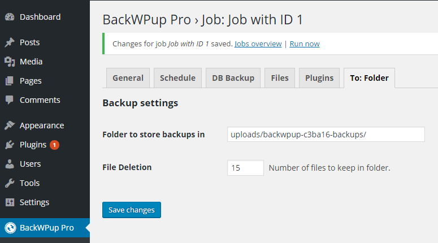Click the Save changes button
The height and width of the screenshot is (243, 438).
(x=132, y=210)
